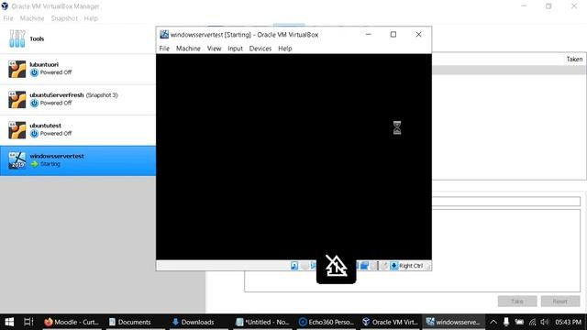This screenshot has height=330, width=587.
Task: Click the lubuntuori OS icon
Action: (17, 70)
